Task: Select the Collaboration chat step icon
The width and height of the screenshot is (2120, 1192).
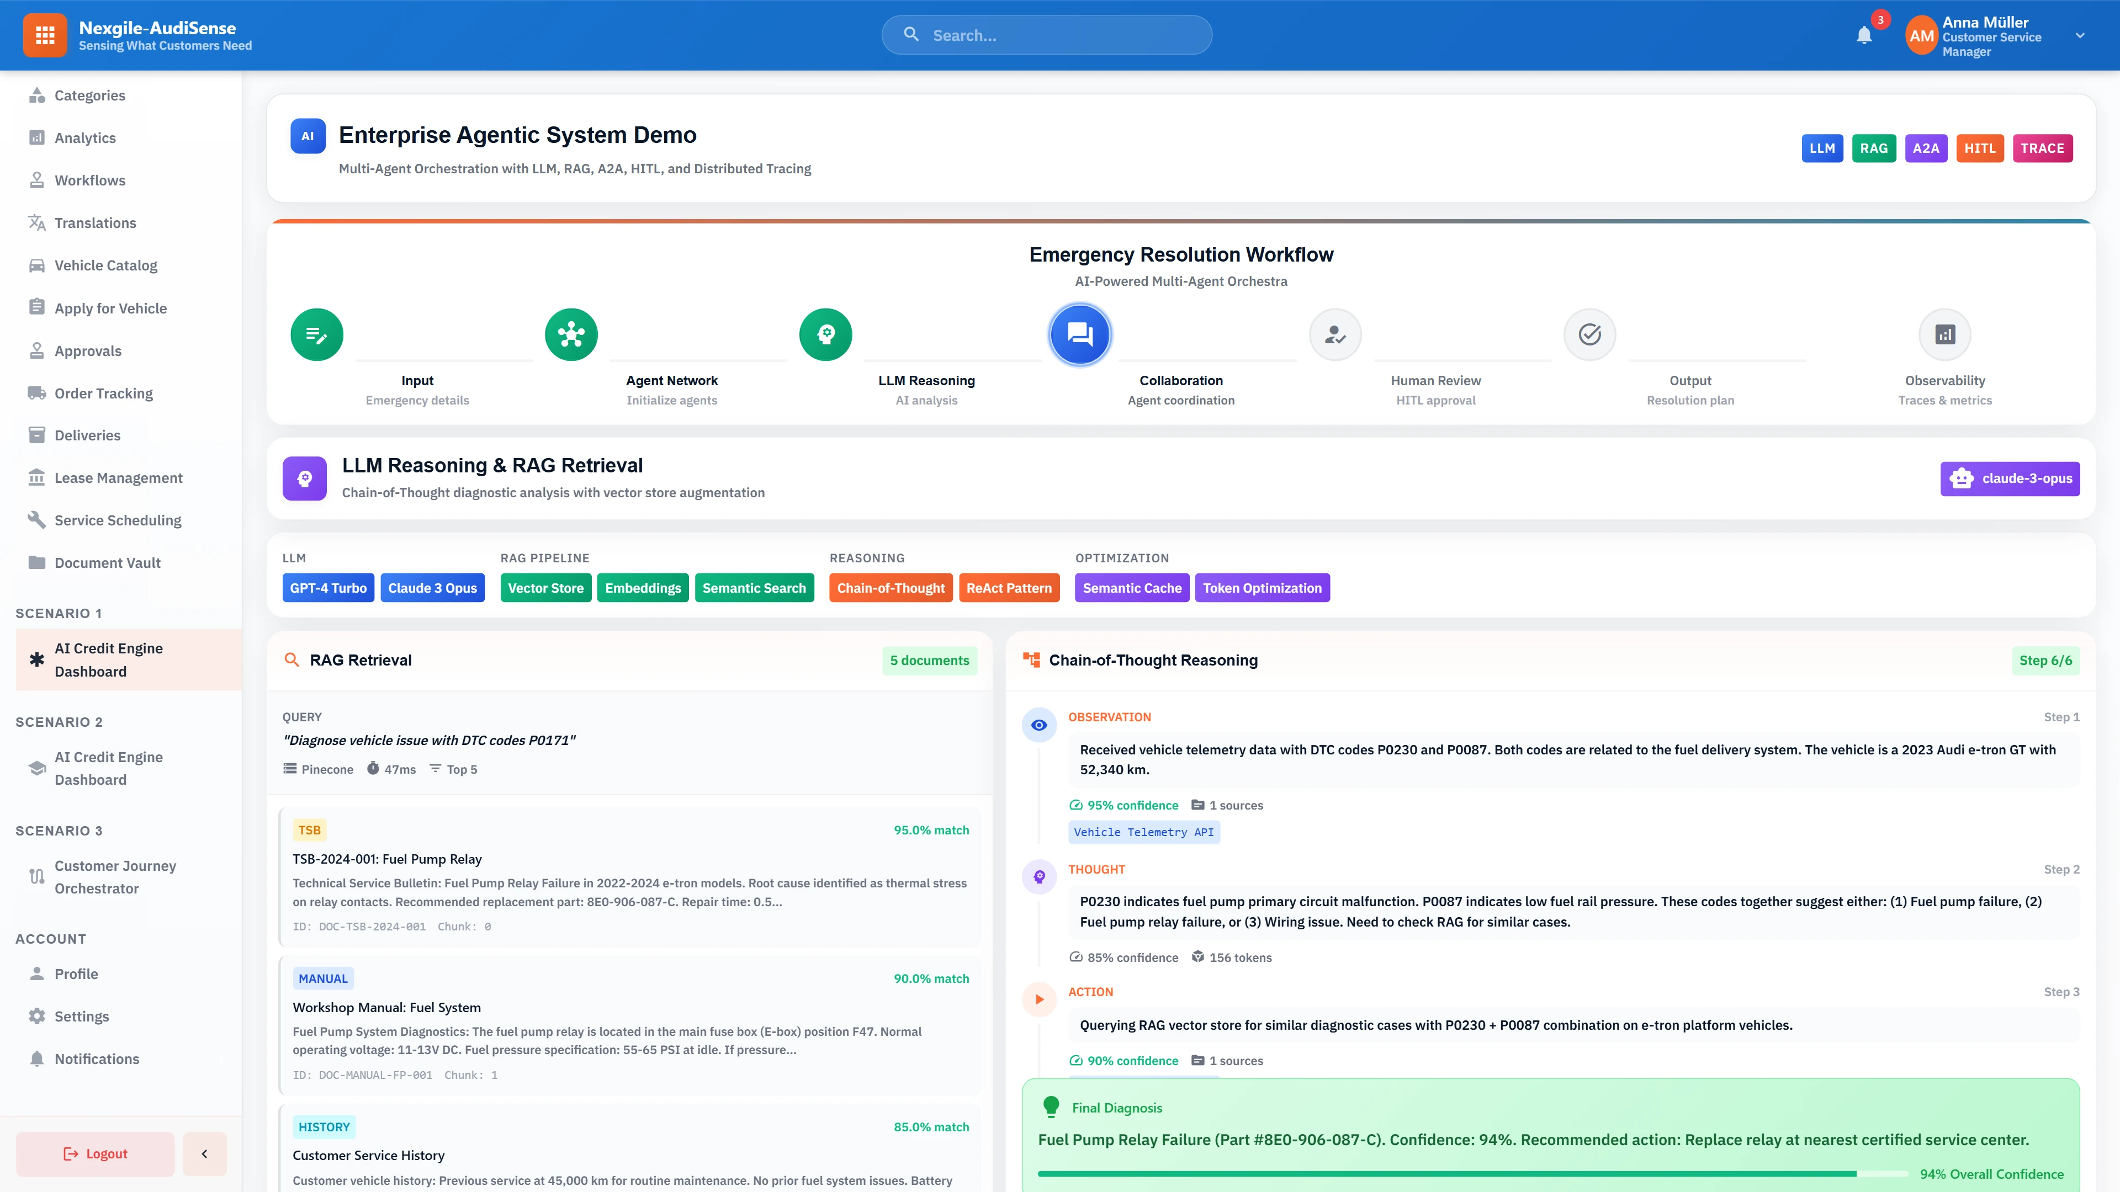Action: 1080,335
